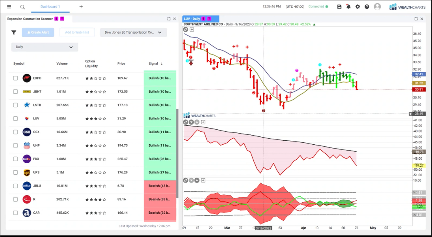The height and width of the screenshot is (237, 432).
Task: Open settings gear in top bar
Action: tap(358, 7)
